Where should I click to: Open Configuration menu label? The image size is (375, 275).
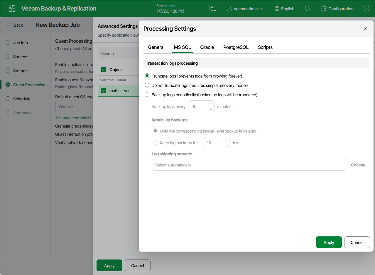point(341,9)
